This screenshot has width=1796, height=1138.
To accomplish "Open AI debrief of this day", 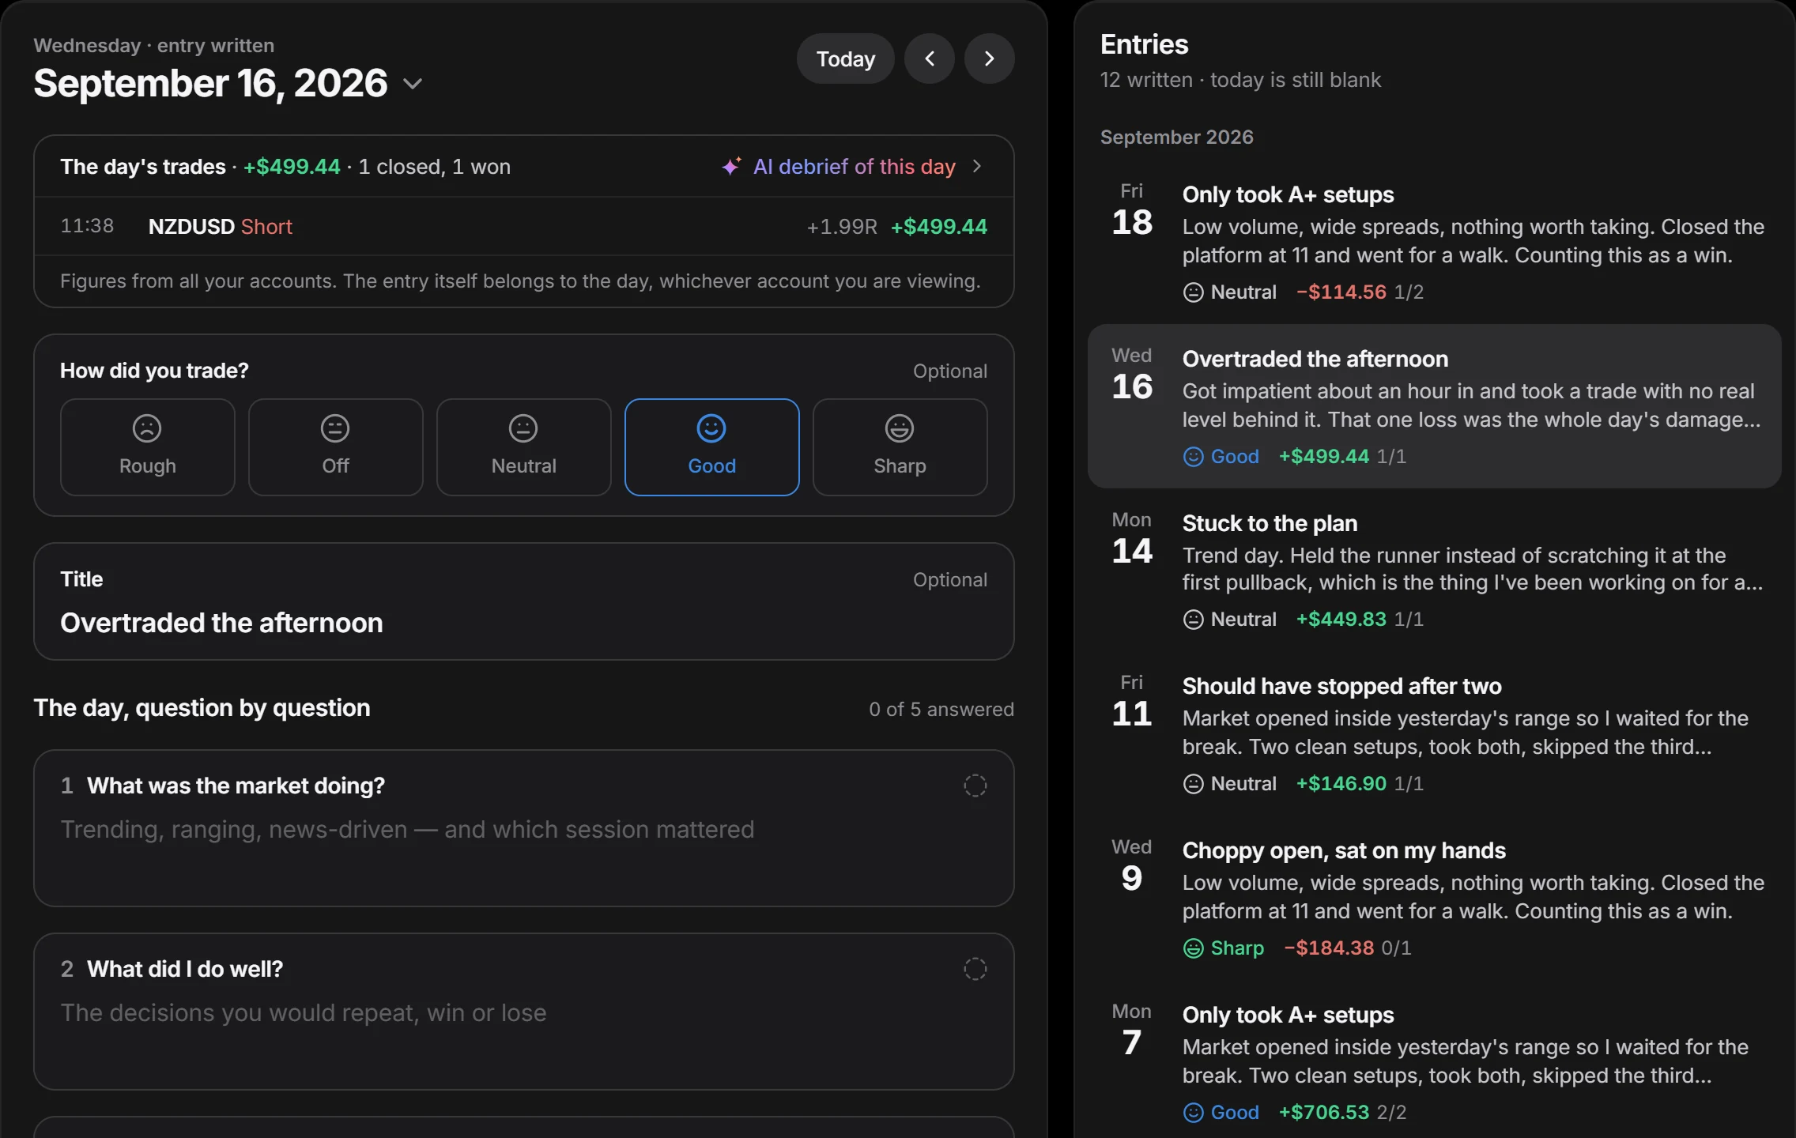I will coord(854,167).
